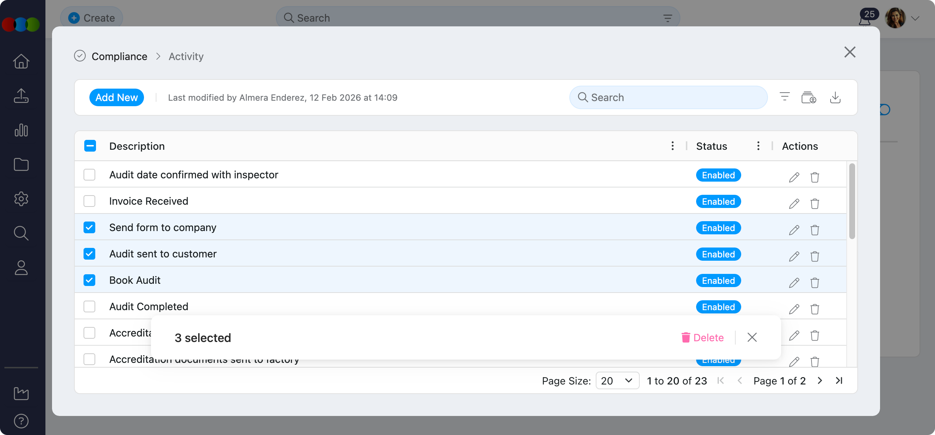Open the filter icon beside the search bar
Image resolution: width=935 pixels, height=435 pixels.
point(784,97)
